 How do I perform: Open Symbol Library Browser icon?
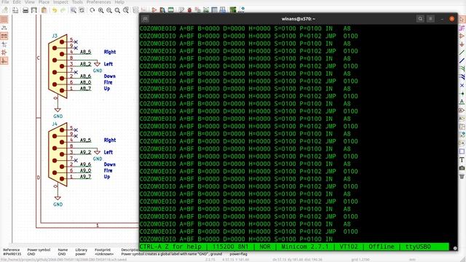[x=162, y=10]
